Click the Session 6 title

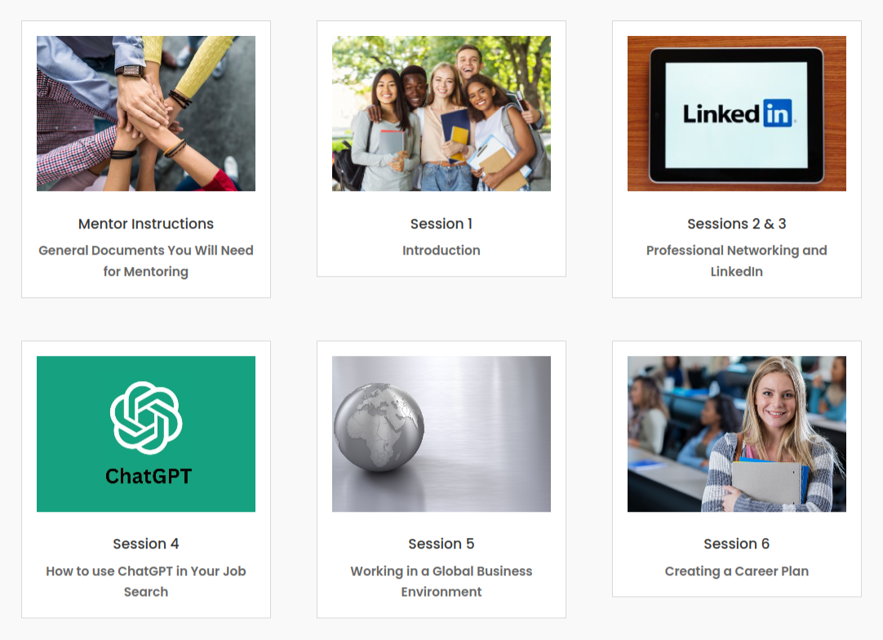tap(737, 544)
